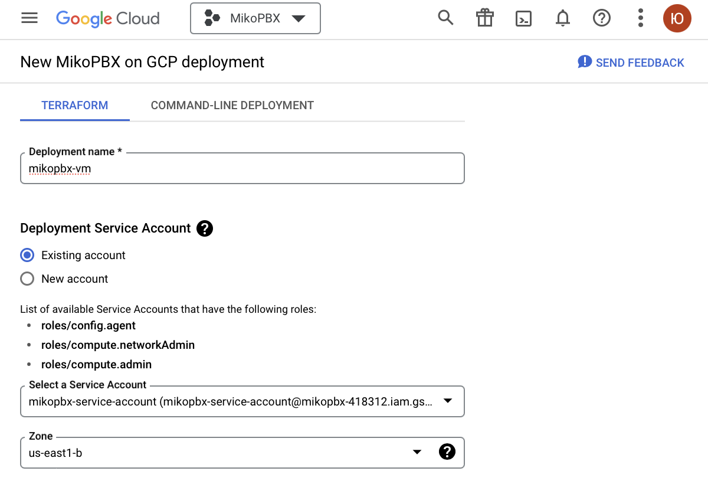This screenshot has width=708, height=484.
Task: Open the gift free trial icon
Action: [x=484, y=18]
